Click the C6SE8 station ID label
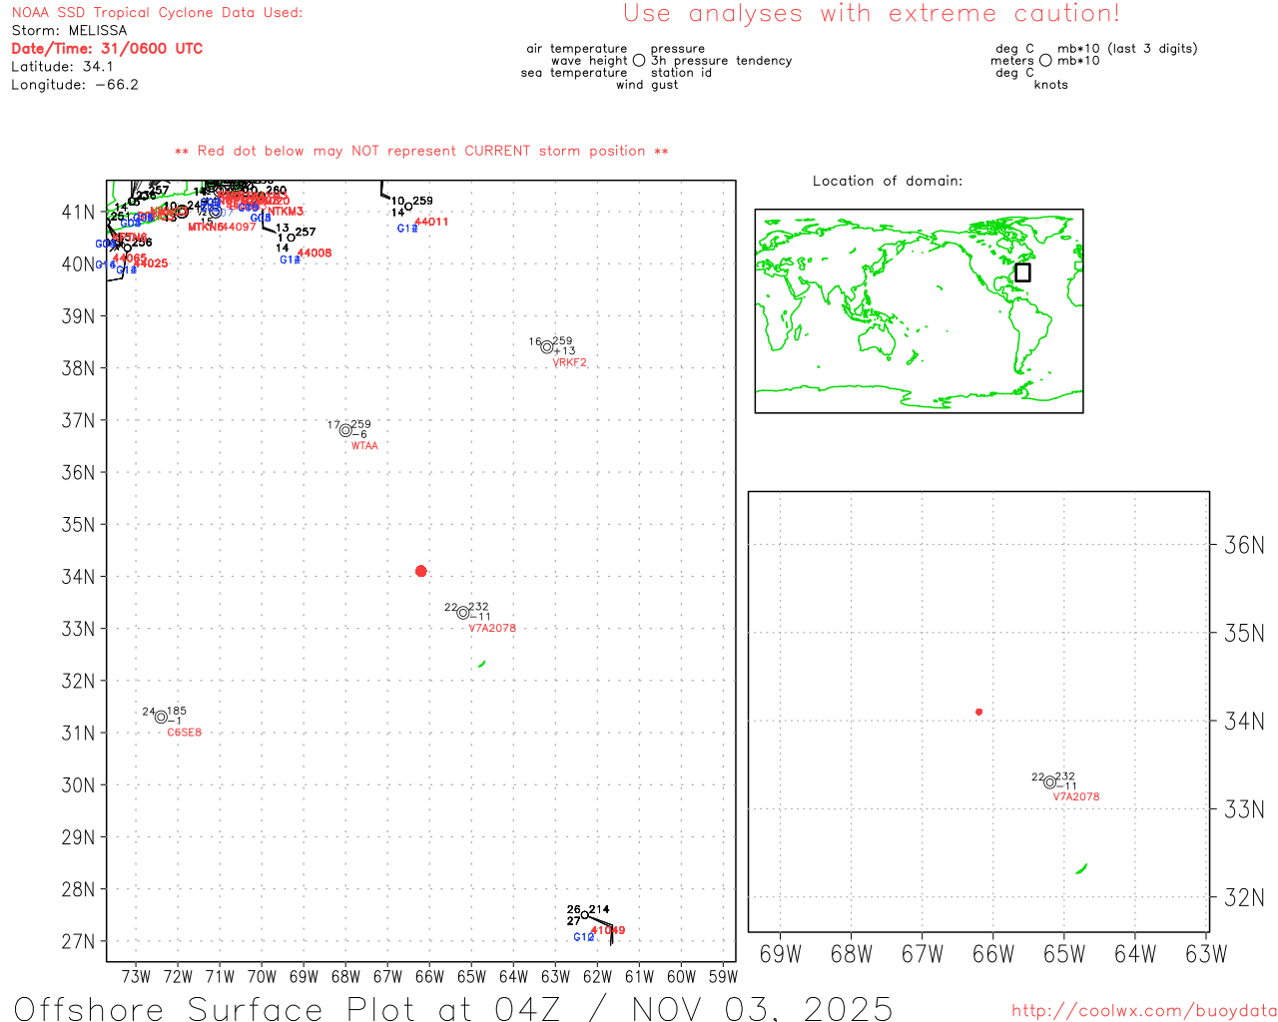1278x1022 pixels. coord(185,733)
